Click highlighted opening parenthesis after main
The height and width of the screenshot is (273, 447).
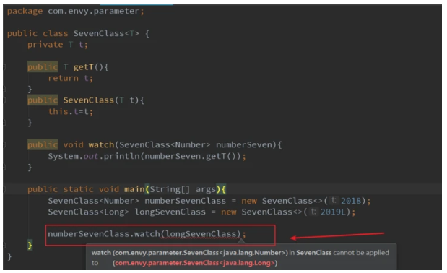tap(147, 189)
